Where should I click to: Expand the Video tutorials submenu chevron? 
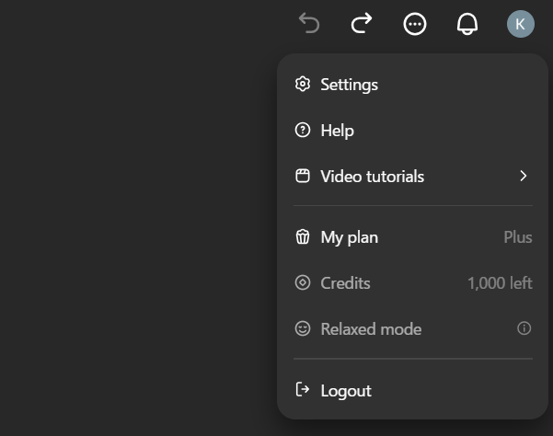(524, 176)
